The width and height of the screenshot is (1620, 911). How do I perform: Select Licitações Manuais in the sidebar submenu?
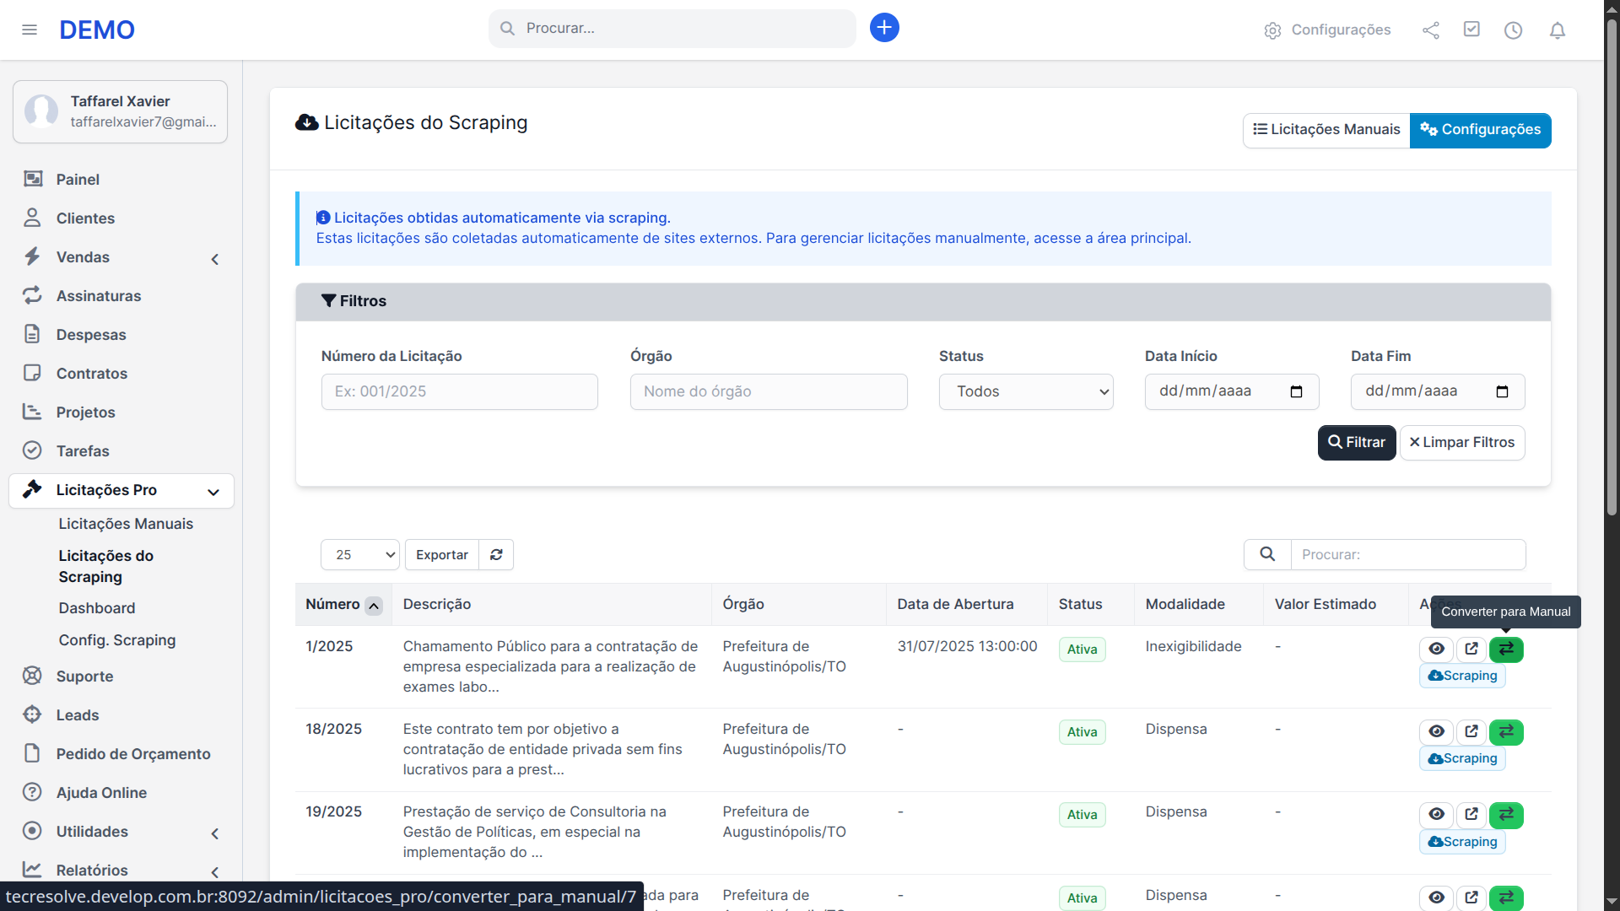(x=126, y=524)
